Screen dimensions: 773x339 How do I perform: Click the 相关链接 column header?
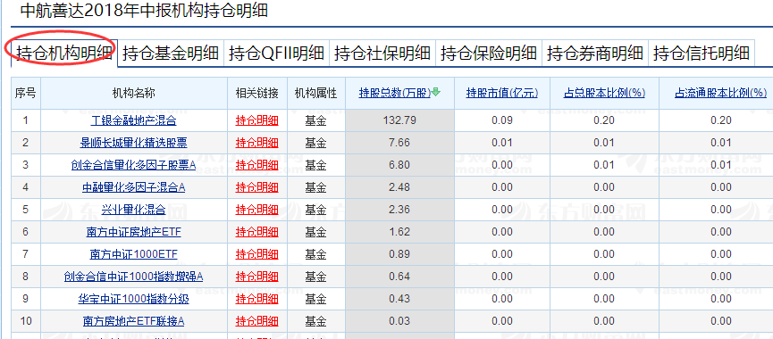click(x=257, y=93)
